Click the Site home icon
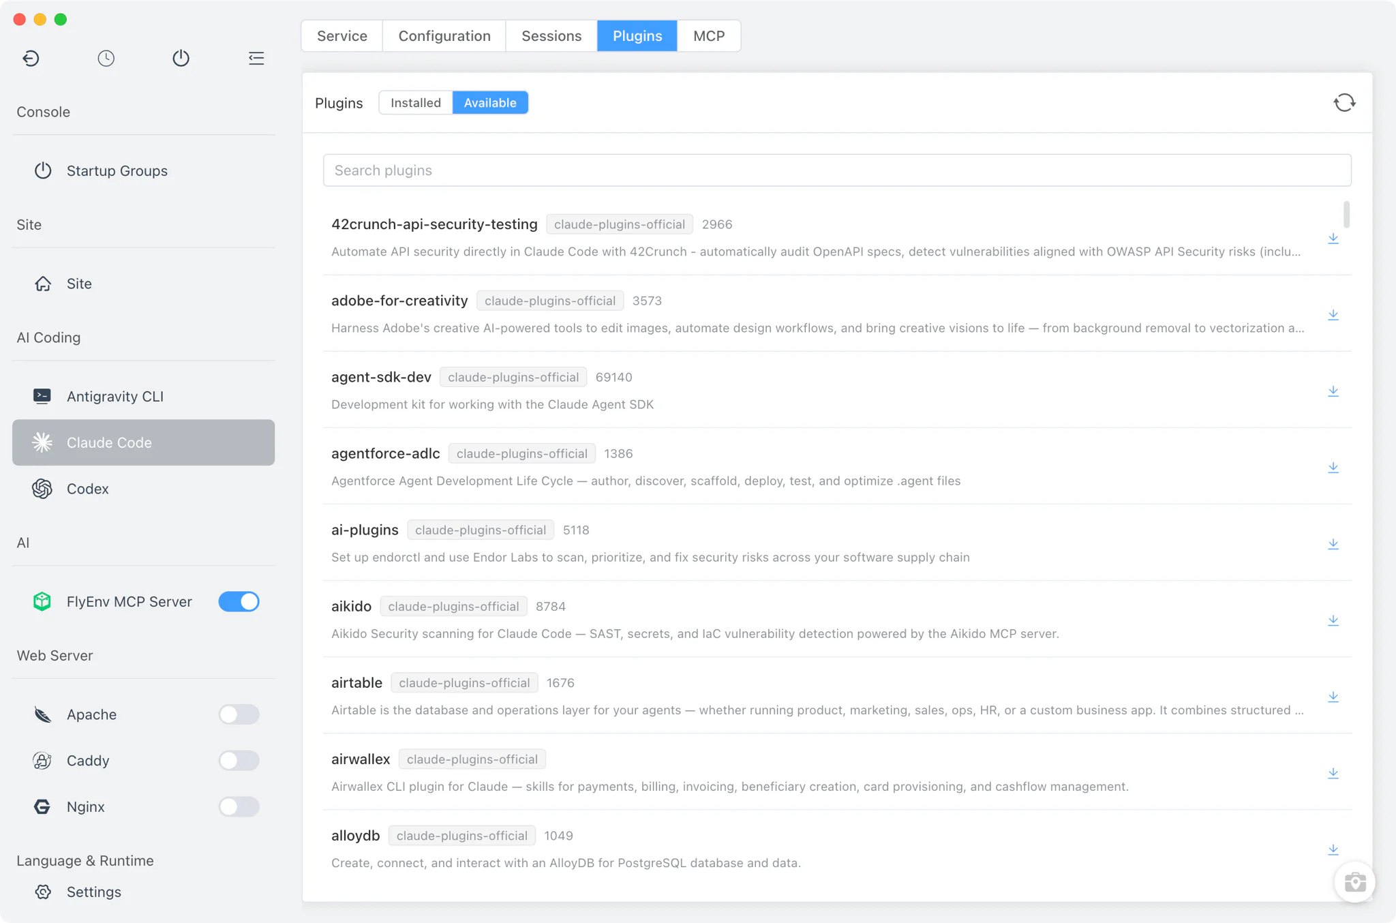This screenshot has width=1396, height=923. point(43,284)
